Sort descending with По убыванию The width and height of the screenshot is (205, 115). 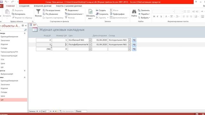pos(50,14)
